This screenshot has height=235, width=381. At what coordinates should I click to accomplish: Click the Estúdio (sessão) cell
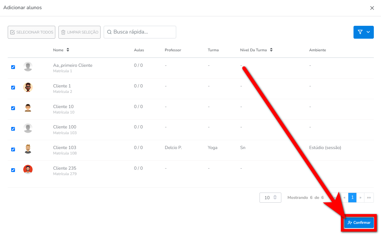click(x=325, y=148)
